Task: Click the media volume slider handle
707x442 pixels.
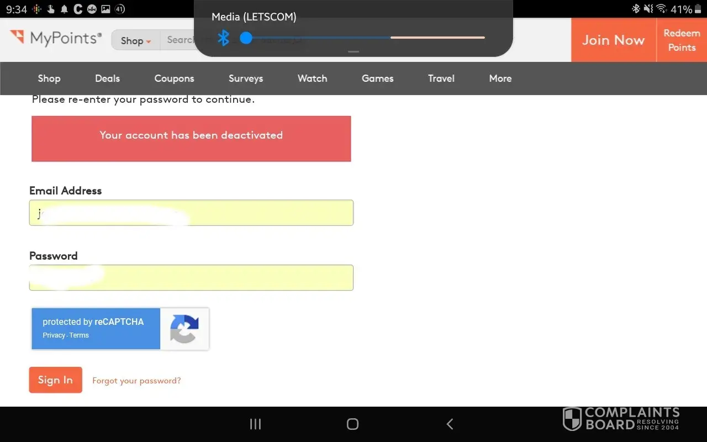Action: [246, 38]
